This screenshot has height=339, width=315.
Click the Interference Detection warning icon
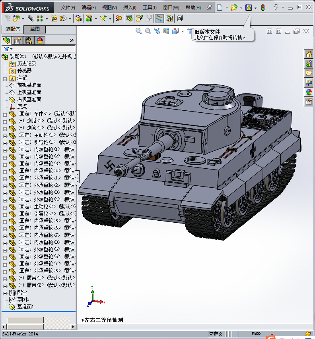[169, 18]
